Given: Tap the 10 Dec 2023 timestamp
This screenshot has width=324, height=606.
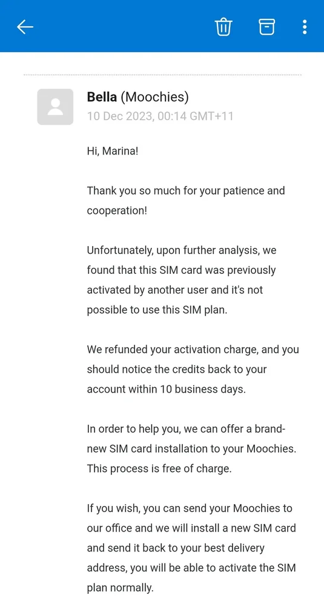Looking at the screenshot, I should pos(160,116).
